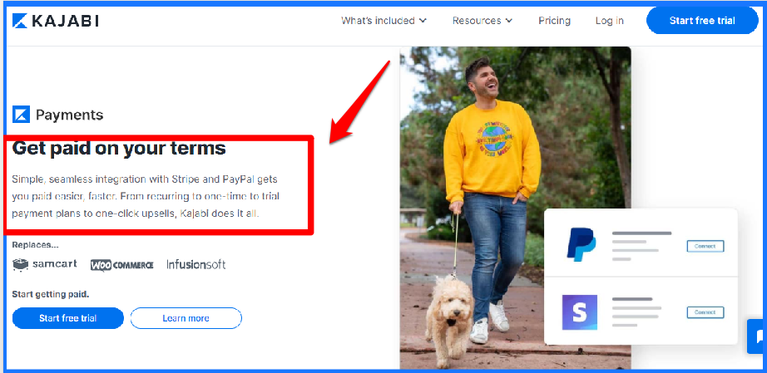Click the Infusionsoft logo
The width and height of the screenshot is (767, 373).
pyautogui.click(x=195, y=265)
